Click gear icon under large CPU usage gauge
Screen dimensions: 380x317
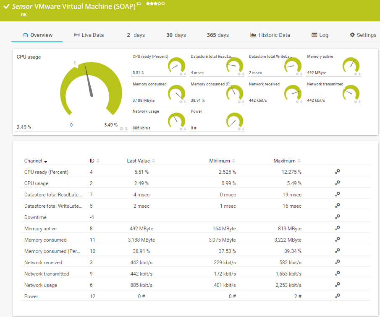coord(121,129)
